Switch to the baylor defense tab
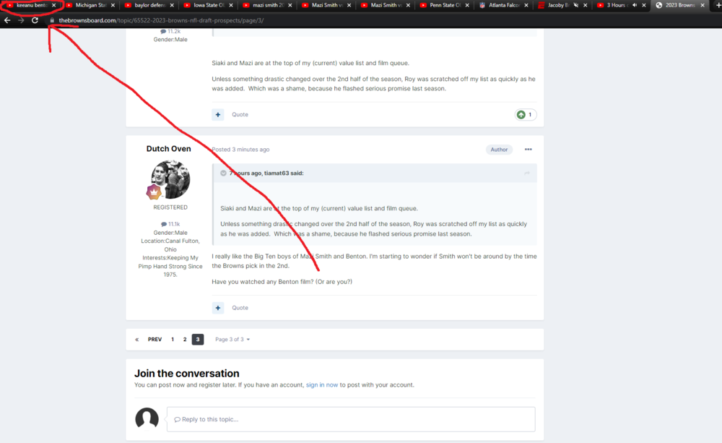Screen dimensions: 722x443 click(x=149, y=5)
